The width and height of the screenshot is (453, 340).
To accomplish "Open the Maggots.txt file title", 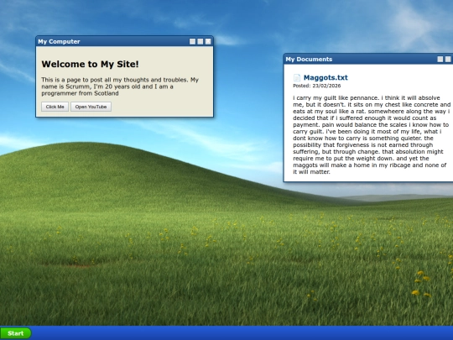I will pyautogui.click(x=325, y=77).
